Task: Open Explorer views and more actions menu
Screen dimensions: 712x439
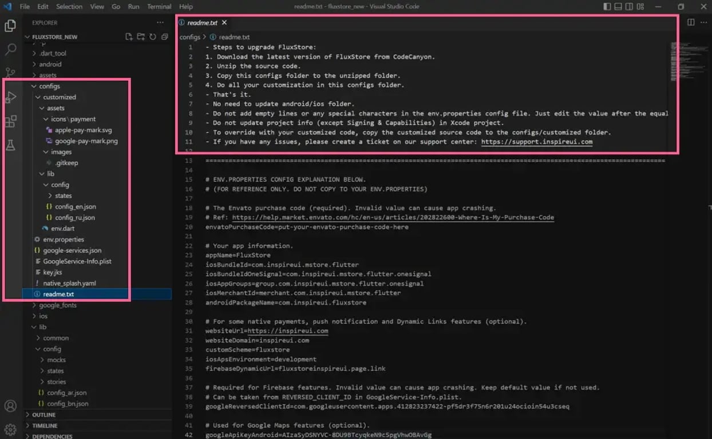Action: [160, 23]
